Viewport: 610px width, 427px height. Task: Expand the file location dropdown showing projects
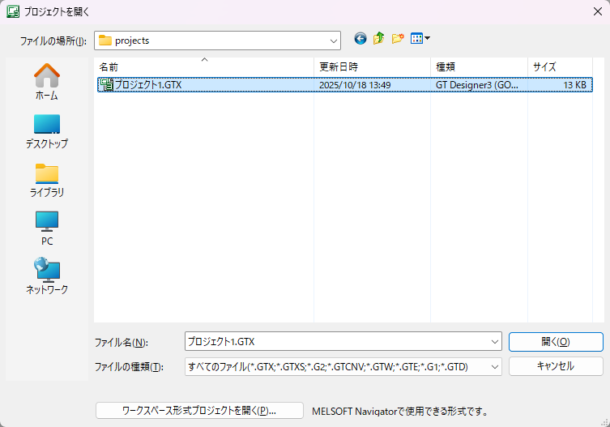pyautogui.click(x=333, y=41)
